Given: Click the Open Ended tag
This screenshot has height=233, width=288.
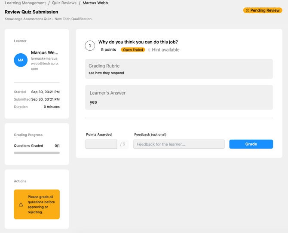Looking at the screenshot, I should [x=133, y=50].
